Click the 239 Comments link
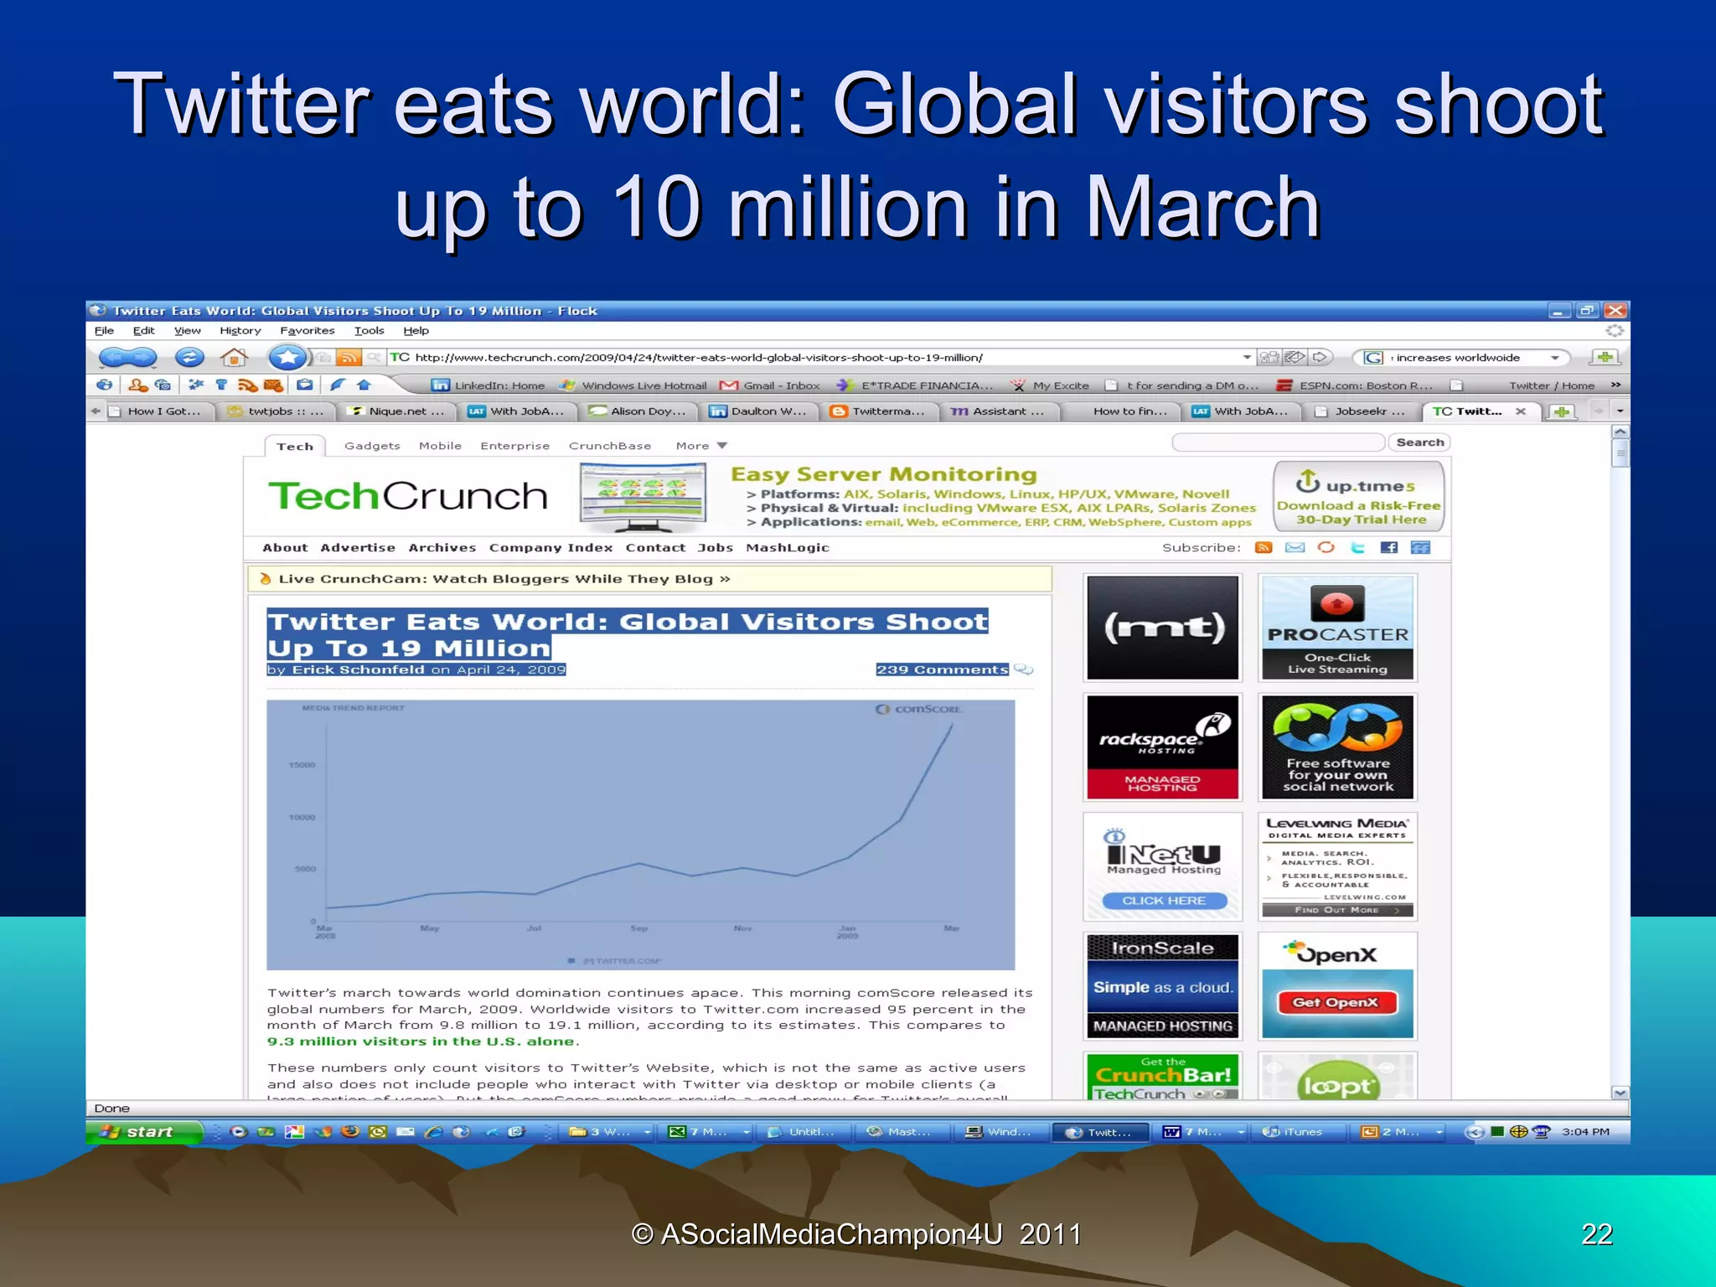 coord(942,669)
